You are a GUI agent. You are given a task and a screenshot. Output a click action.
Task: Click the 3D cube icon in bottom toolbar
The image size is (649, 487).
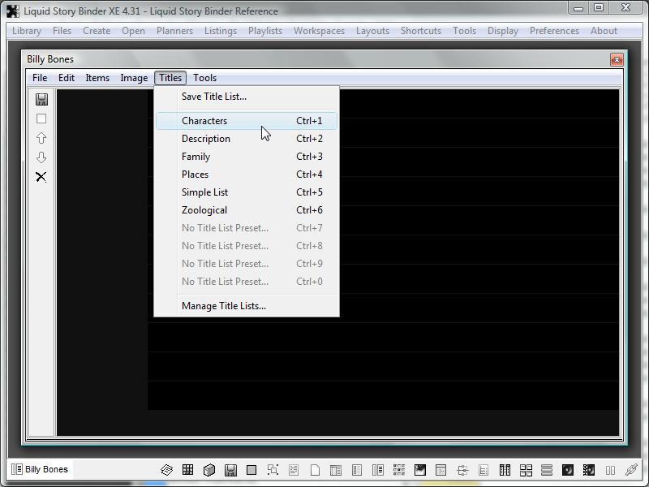[208, 470]
